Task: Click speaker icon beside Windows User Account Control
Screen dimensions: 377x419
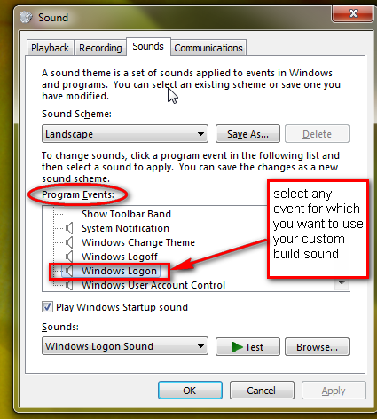Action: coord(69,285)
